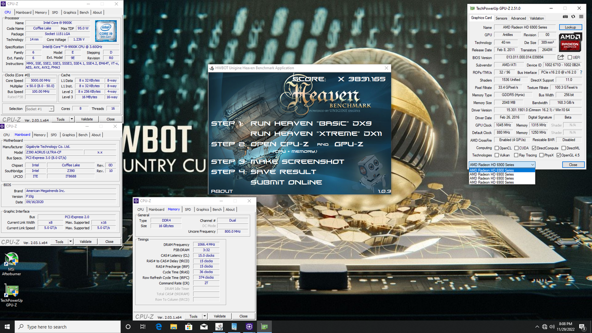592x333 pixels.
Task: Switch to CPU-Z purple taskbar icon
Action: point(249,327)
